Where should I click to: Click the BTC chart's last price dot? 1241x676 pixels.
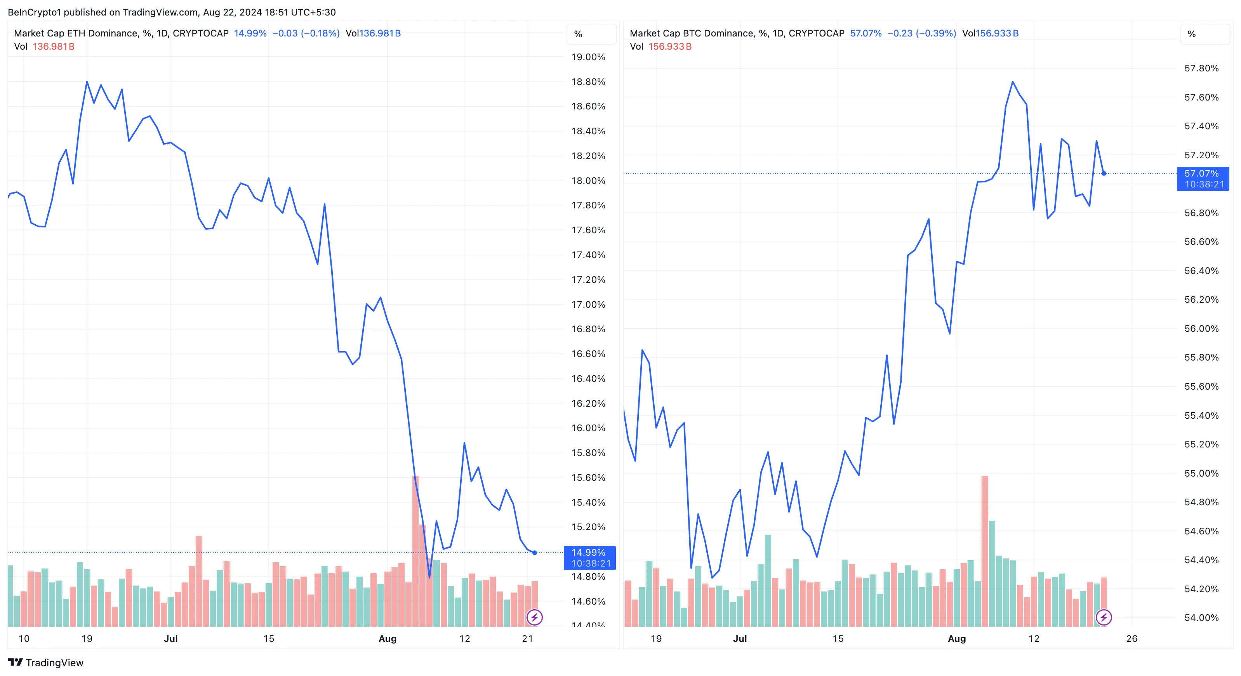1104,173
